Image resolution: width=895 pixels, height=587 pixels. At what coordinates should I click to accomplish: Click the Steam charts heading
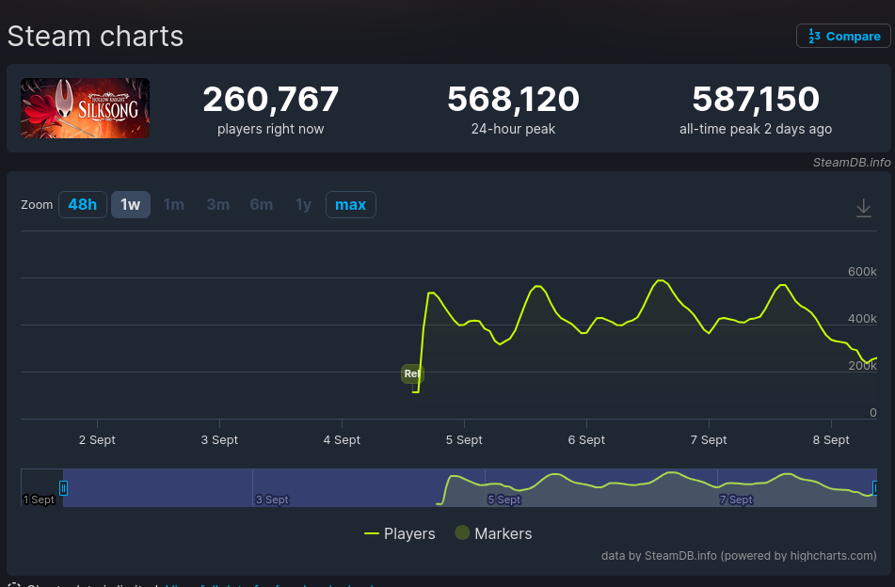click(95, 36)
